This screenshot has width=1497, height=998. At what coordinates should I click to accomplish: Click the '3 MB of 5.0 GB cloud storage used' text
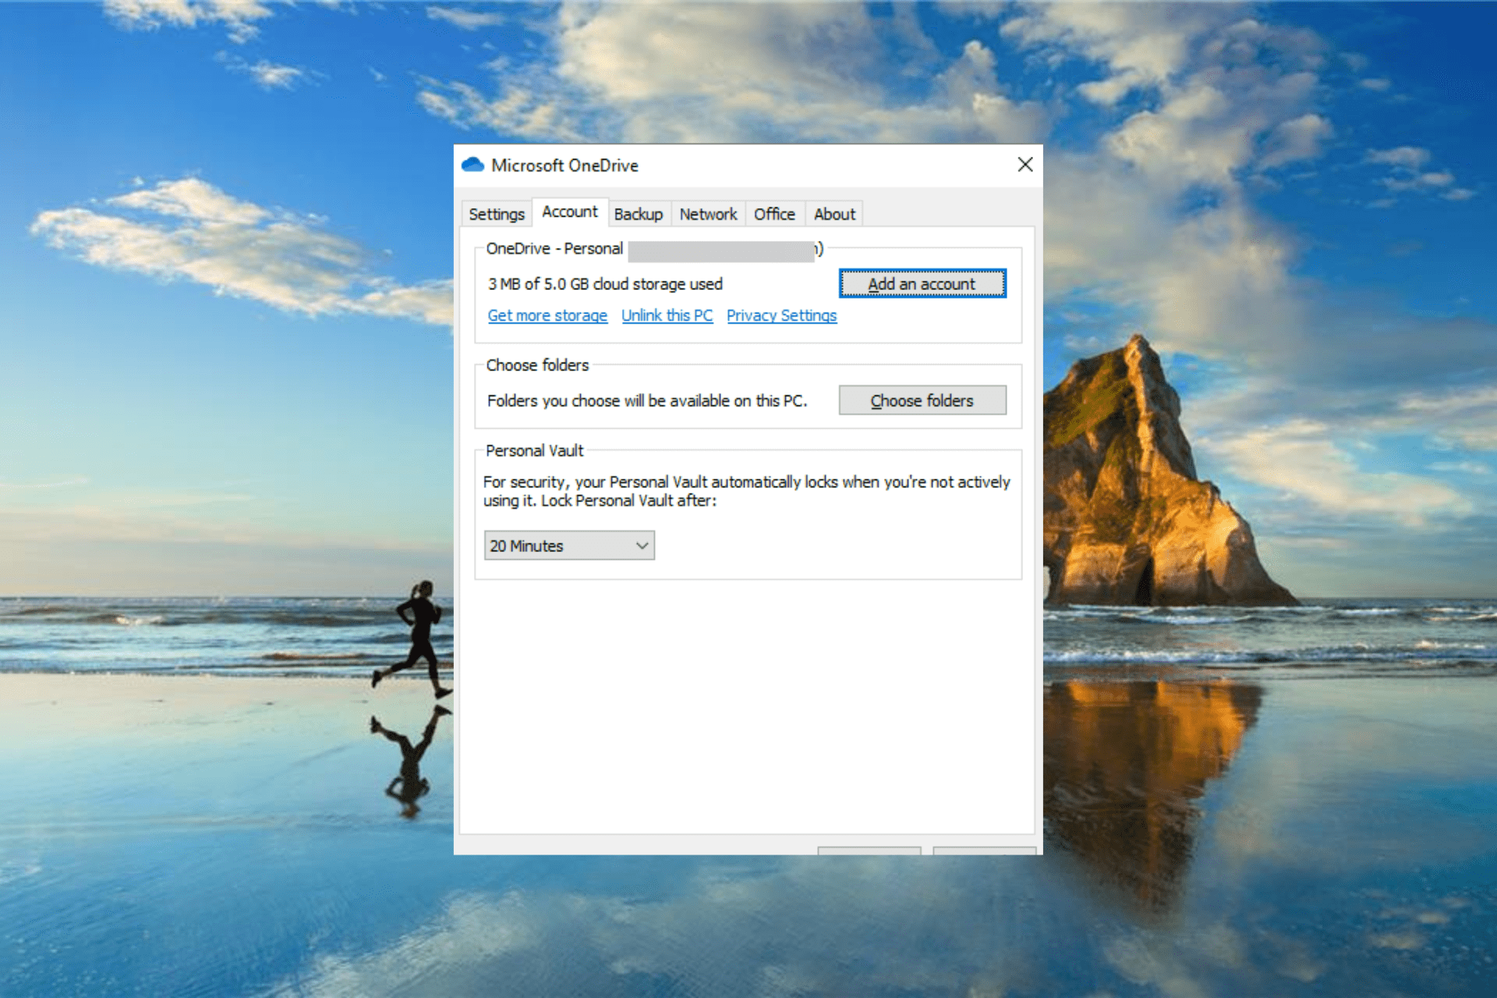pyautogui.click(x=605, y=284)
